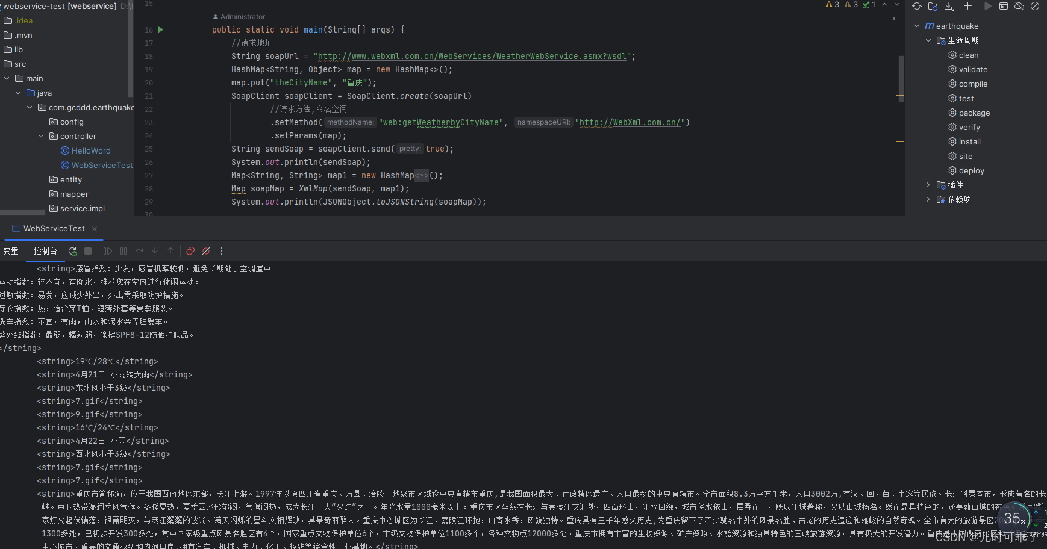Image resolution: width=1047 pixels, height=549 pixels.
Task: Collapse the main folder in project tree
Action: pos(7,78)
